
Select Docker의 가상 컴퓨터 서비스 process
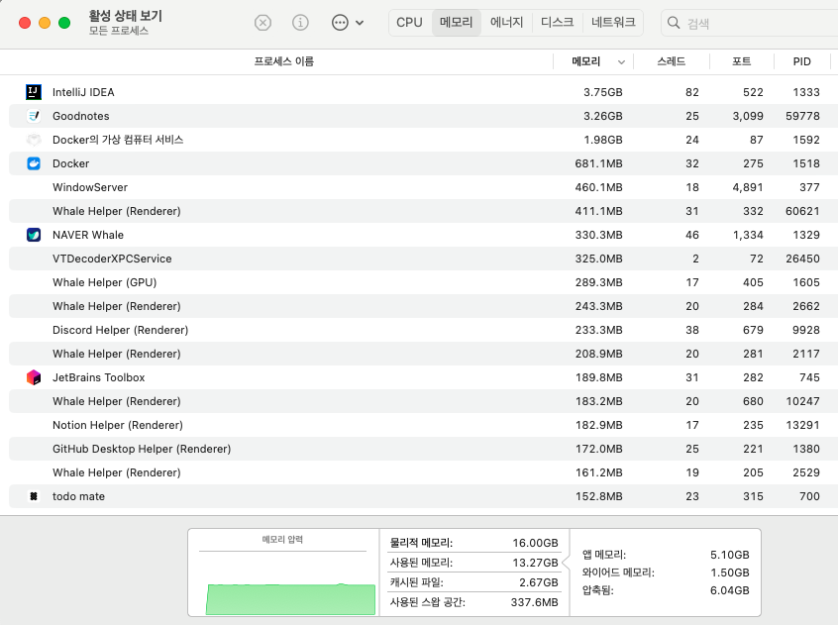point(118,140)
